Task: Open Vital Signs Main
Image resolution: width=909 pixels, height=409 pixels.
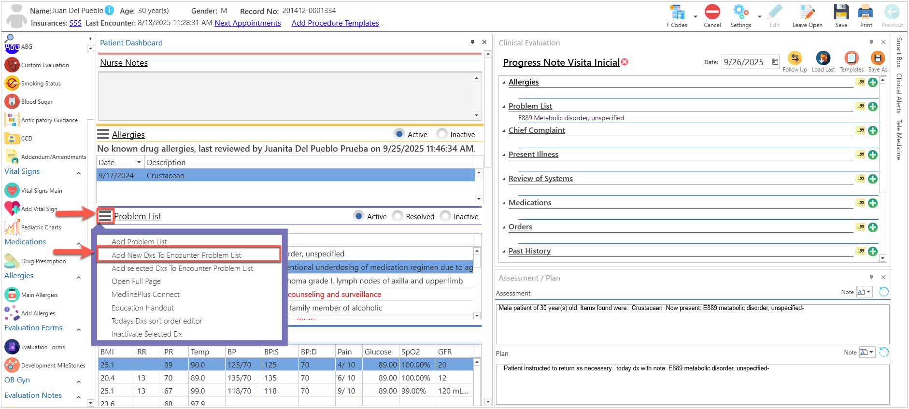Action: coord(33,191)
